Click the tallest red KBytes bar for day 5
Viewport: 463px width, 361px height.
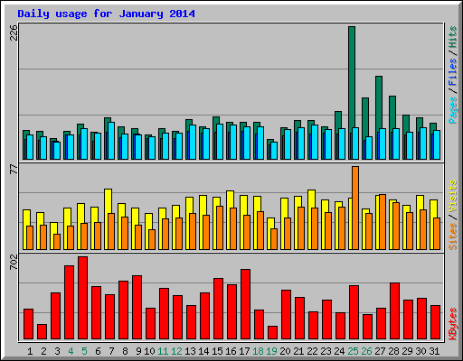click(x=83, y=298)
